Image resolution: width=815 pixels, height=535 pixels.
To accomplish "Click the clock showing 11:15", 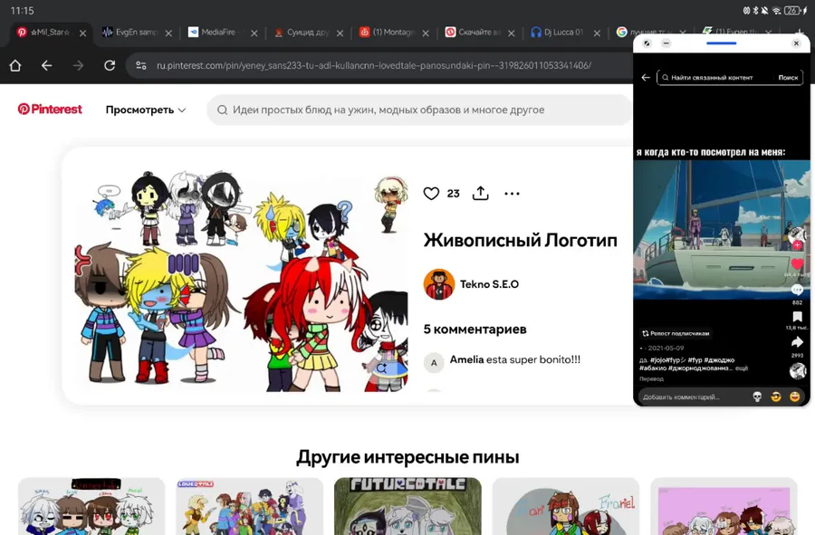I will click(22, 10).
